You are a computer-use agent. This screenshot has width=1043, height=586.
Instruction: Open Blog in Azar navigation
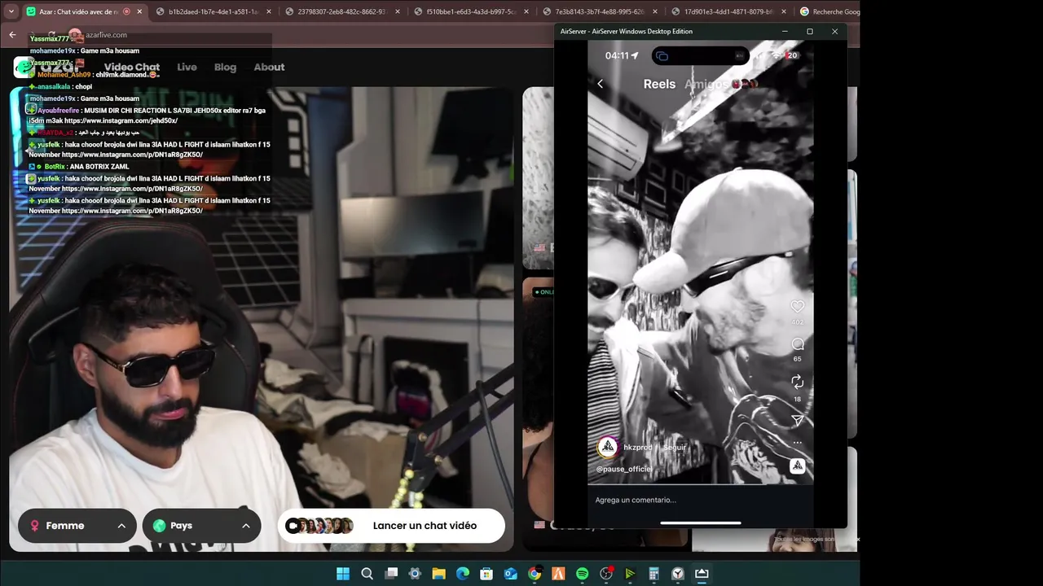225,67
